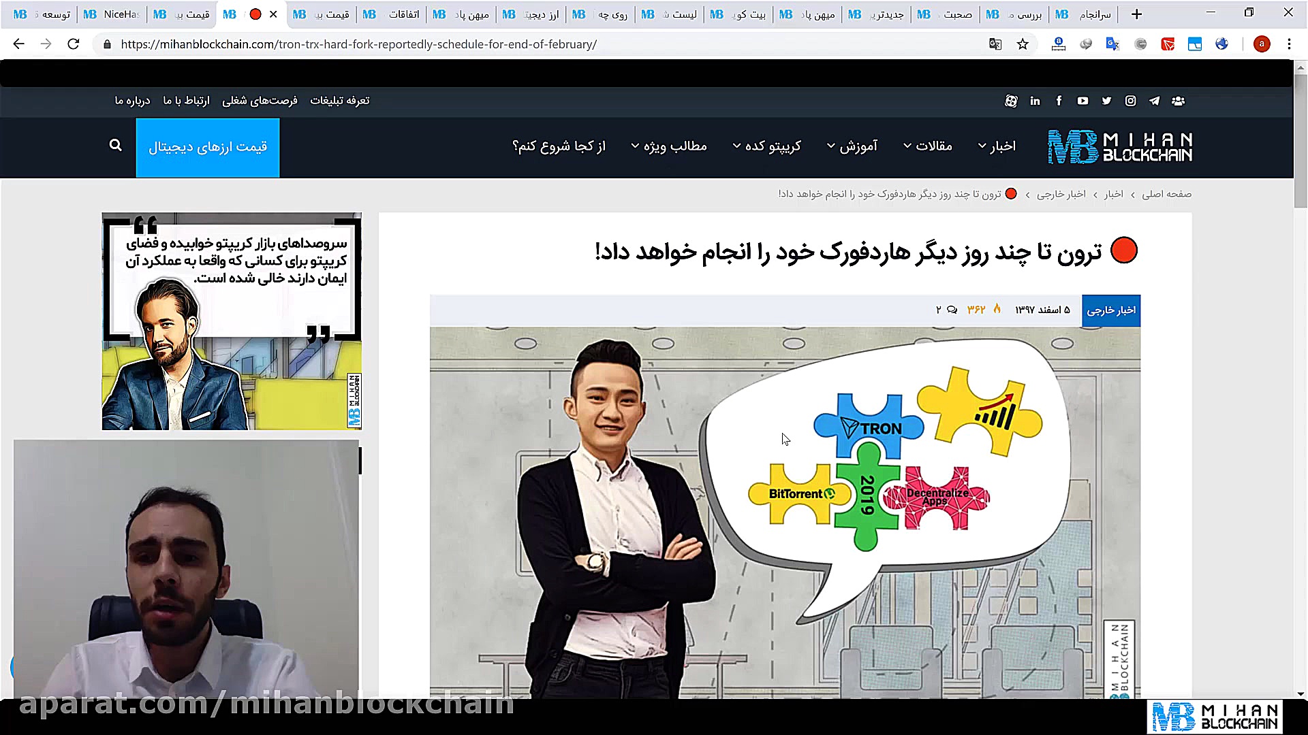The image size is (1308, 735).
Task: Expand the اخبار menu dropdown
Action: [997, 146]
